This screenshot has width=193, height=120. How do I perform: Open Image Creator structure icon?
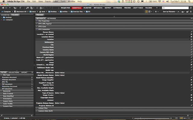coord(191,95)
